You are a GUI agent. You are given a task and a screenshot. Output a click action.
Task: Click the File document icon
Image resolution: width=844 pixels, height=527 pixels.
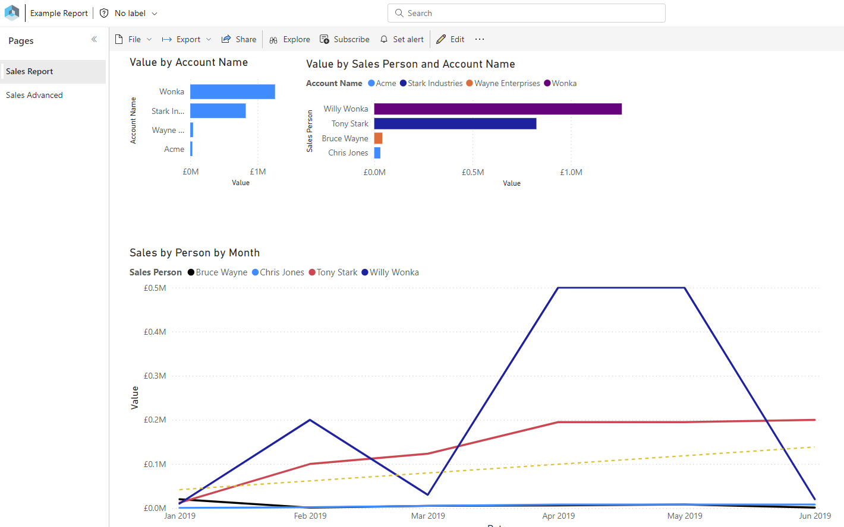(119, 39)
